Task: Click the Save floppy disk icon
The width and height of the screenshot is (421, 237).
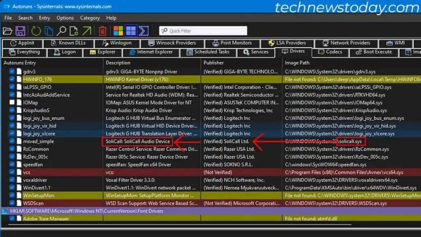Action: [x=21, y=31]
